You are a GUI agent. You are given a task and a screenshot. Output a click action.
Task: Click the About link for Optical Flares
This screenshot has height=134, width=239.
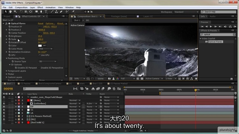(x=61, y=24)
